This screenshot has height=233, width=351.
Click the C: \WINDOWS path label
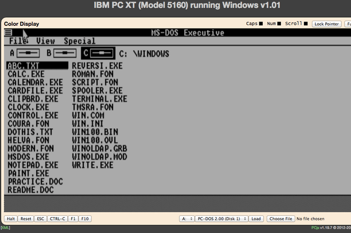(144, 54)
